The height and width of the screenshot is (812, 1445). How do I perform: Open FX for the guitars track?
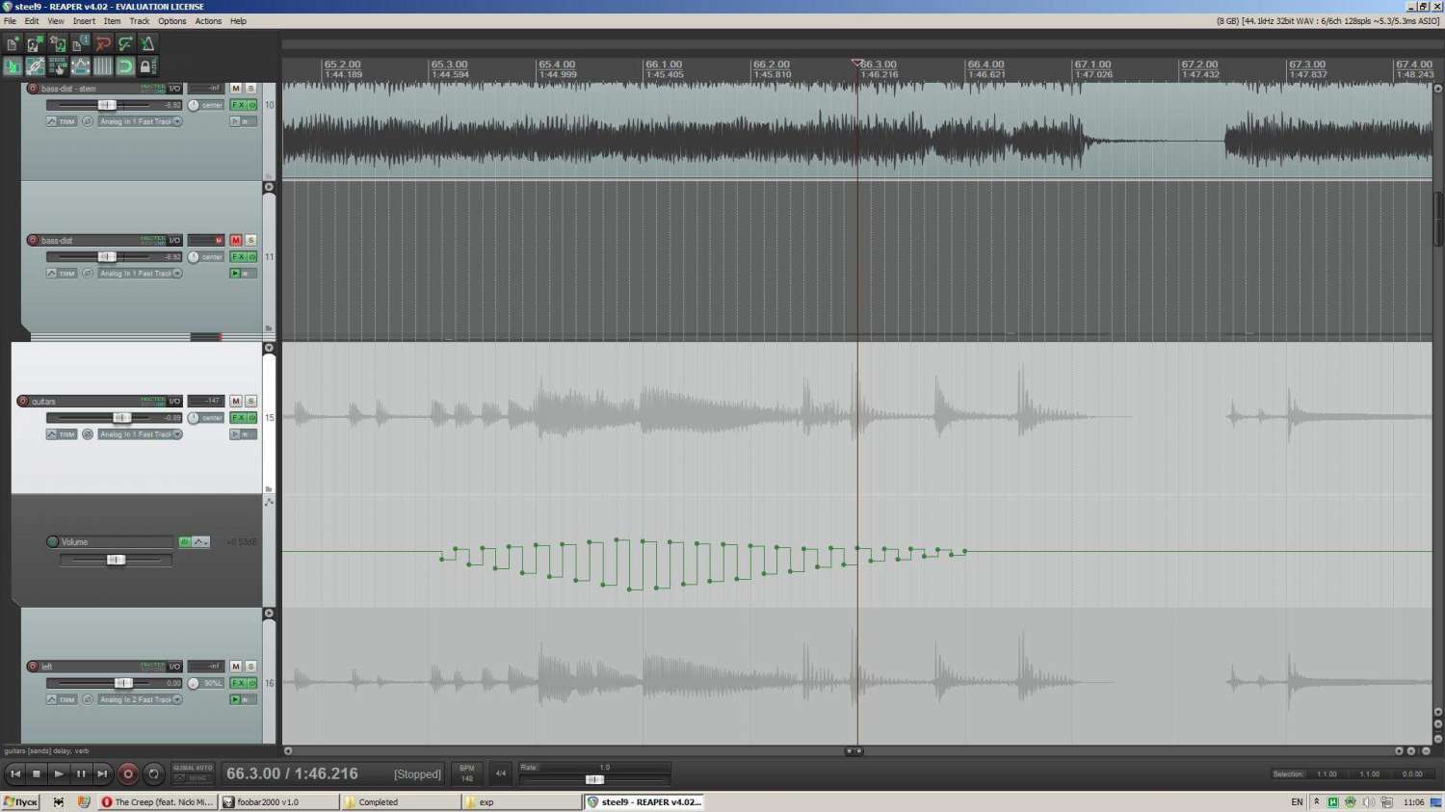click(237, 418)
